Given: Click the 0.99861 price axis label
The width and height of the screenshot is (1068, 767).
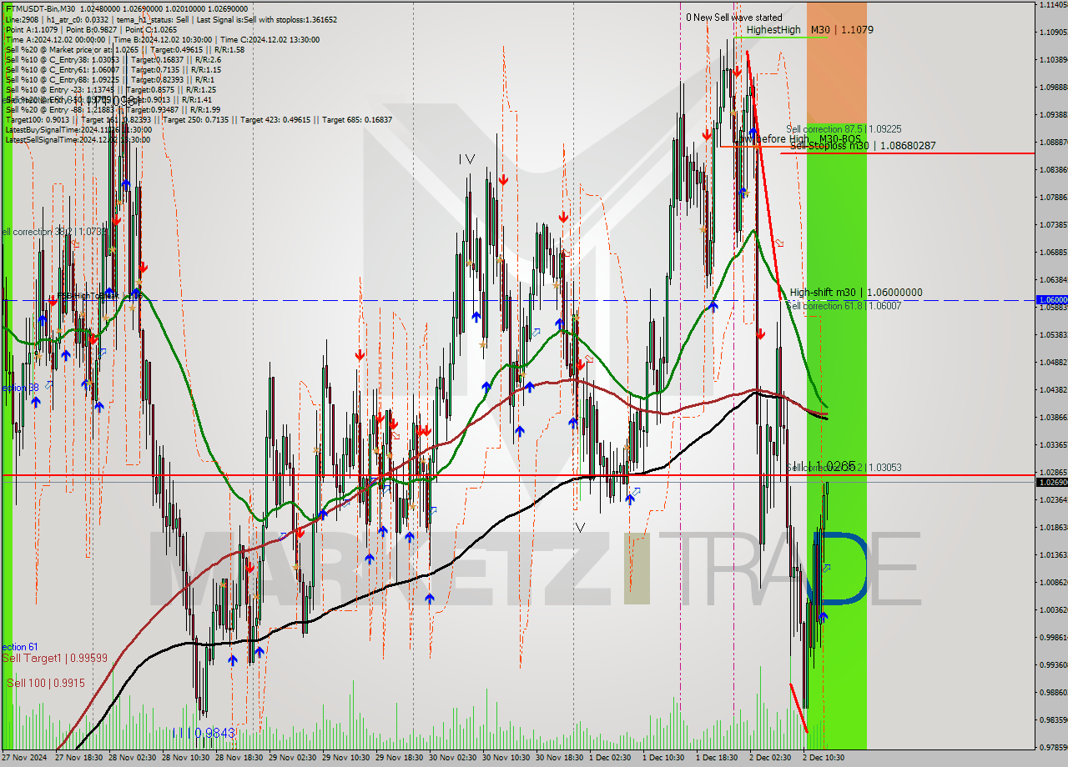Looking at the screenshot, I should pos(1053,637).
